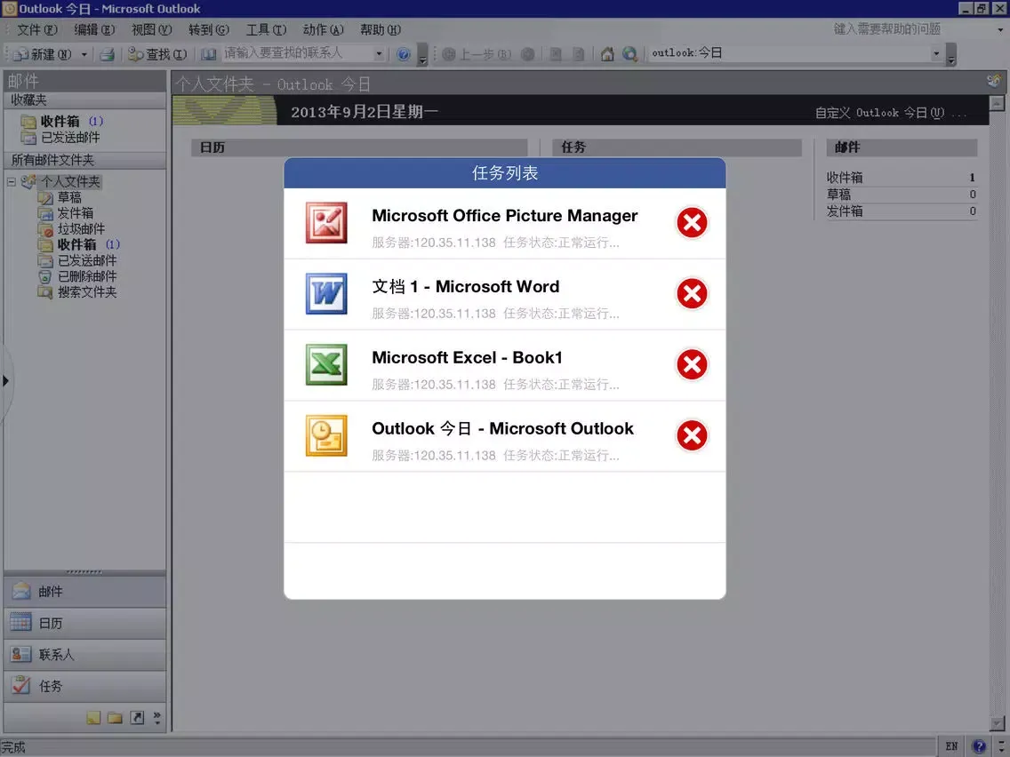
Task: Click the 日历 section header
Action: click(359, 147)
